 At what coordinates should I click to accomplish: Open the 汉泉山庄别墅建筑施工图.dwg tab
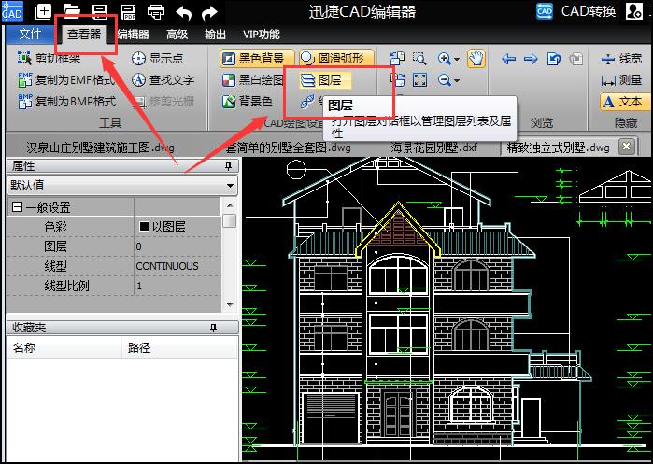point(100,148)
